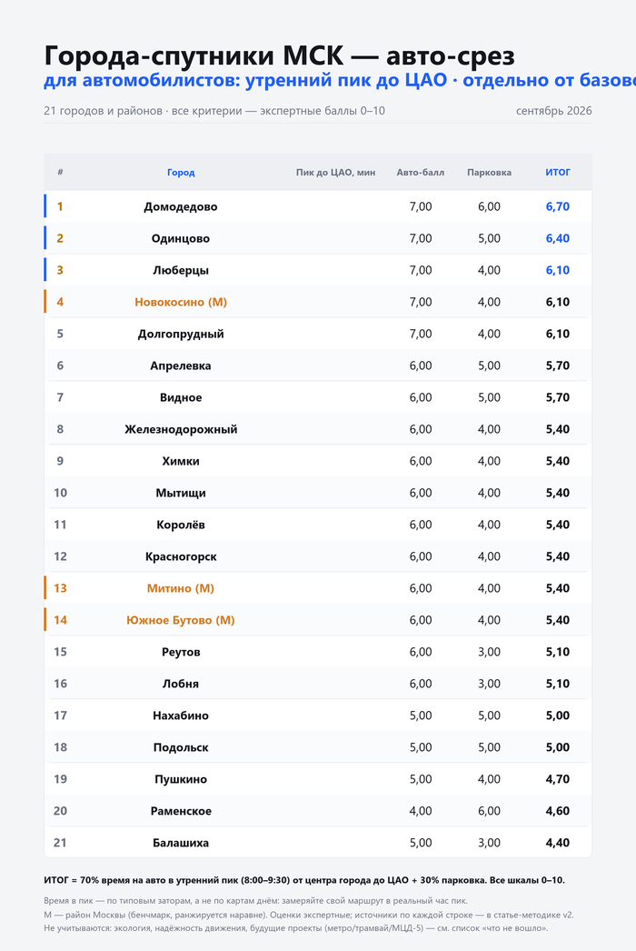This screenshot has width=636, height=951.
Task: Select the Домодедово row name
Action: pos(181,206)
